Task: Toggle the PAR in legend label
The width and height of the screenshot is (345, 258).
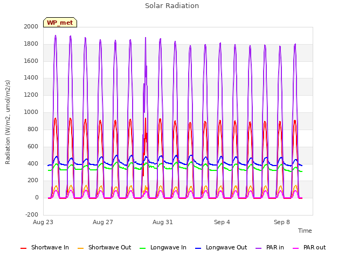Action: [275, 247]
